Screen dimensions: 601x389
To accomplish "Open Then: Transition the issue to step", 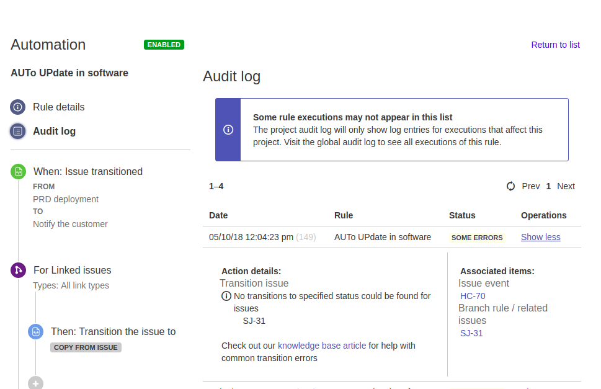I will (x=114, y=331).
